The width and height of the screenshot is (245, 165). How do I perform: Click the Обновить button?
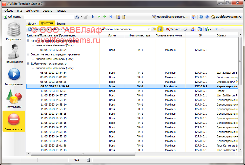[x=12, y=17]
